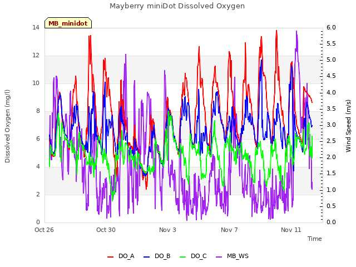The width and height of the screenshot is (356, 267).
Task: Click the 1.0 wind speed tick label
Action: pos(331,190)
